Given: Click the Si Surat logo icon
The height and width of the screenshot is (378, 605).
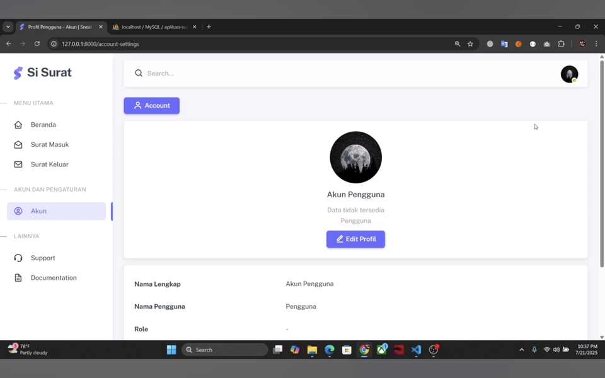Looking at the screenshot, I should click(x=18, y=73).
